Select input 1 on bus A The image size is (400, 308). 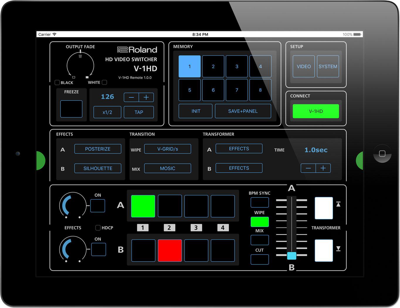tap(143, 206)
